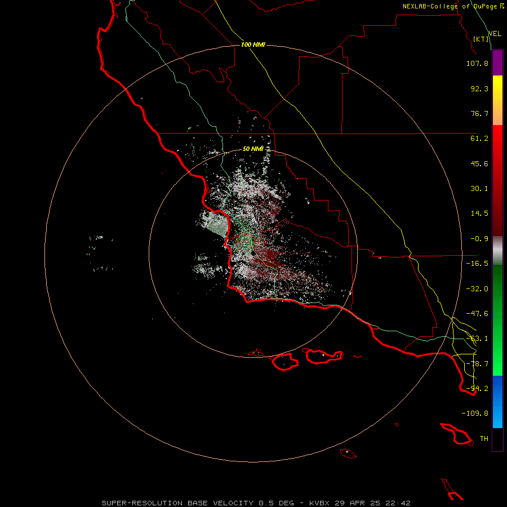Screen dimensions: 507x507
Task: Click the VEL legend title
Action: 495,34
